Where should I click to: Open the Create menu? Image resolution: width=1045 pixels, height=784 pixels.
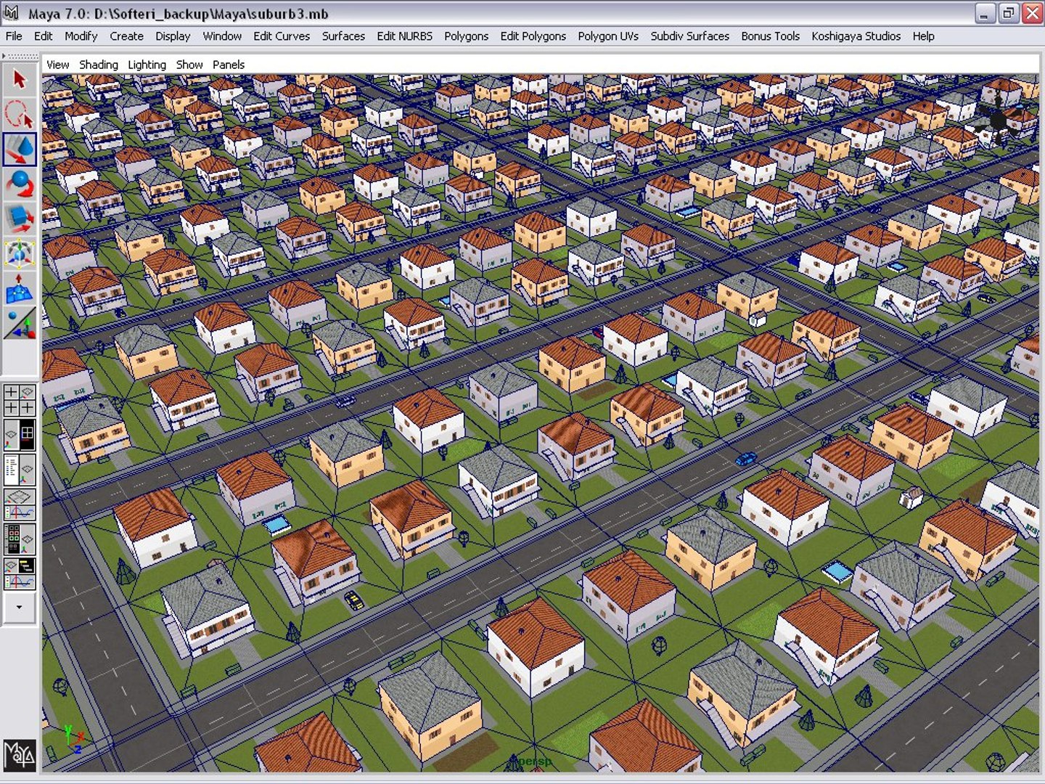(126, 36)
